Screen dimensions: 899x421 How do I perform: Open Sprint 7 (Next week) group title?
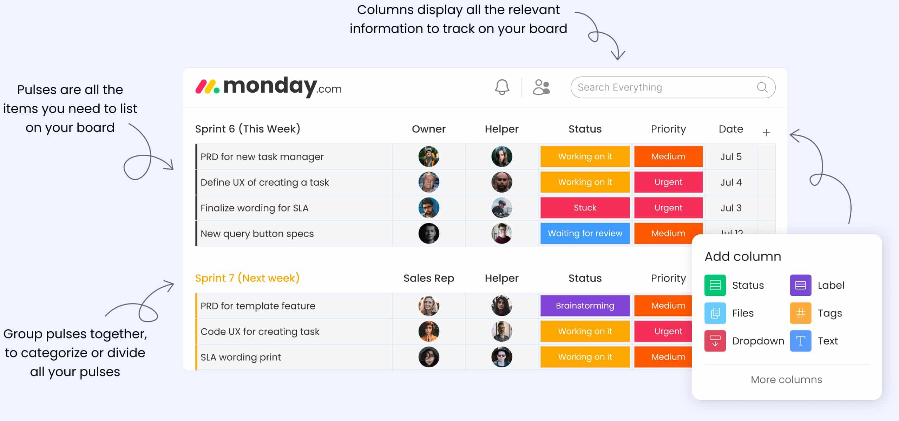[x=247, y=278]
